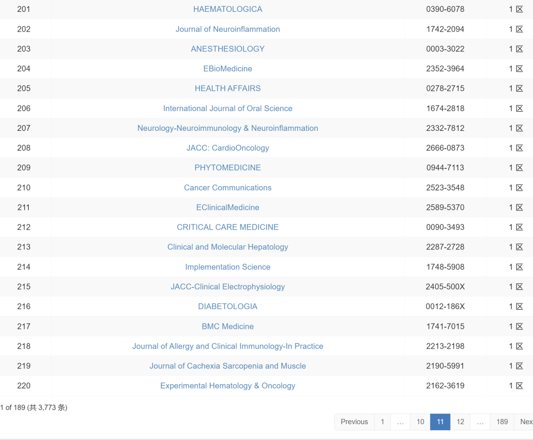Viewport: 533px width, 440px height.
Task: Click ISSN 2405-500X
Action: [x=445, y=286]
